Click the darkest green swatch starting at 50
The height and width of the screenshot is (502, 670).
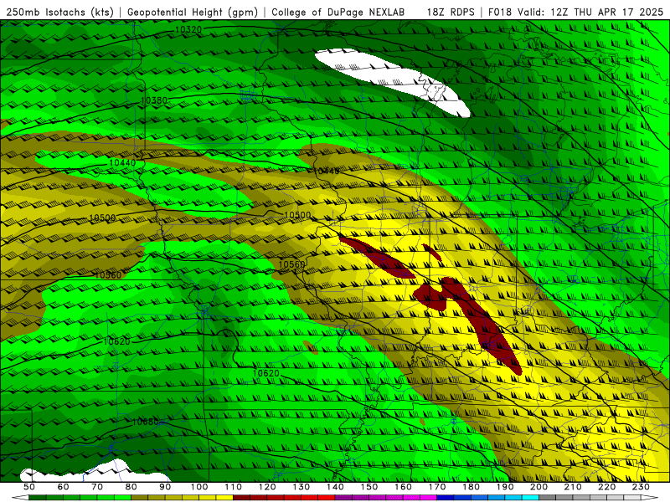pos(38,498)
